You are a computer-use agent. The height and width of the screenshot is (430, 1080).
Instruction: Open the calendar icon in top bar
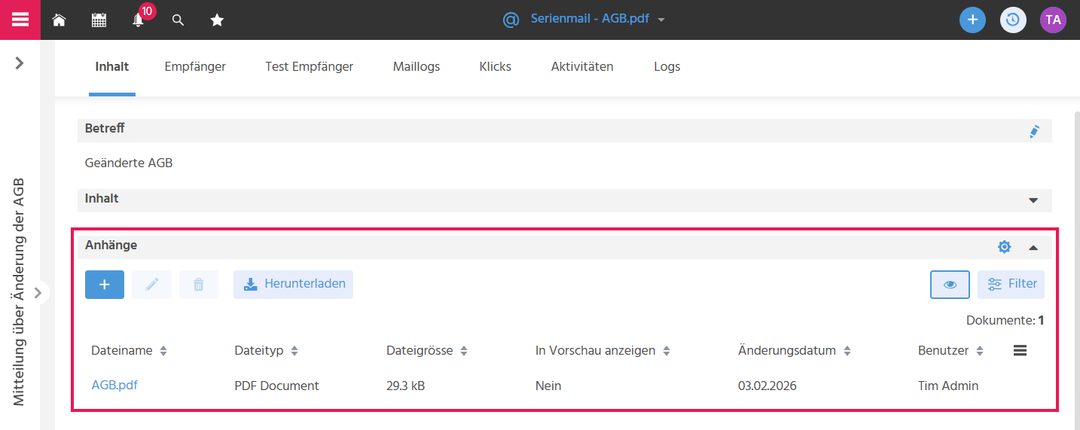pos(99,20)
